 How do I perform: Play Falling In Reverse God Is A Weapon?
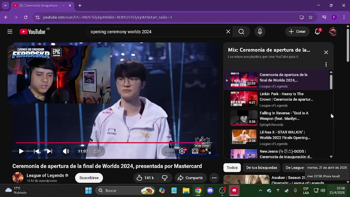276,118
